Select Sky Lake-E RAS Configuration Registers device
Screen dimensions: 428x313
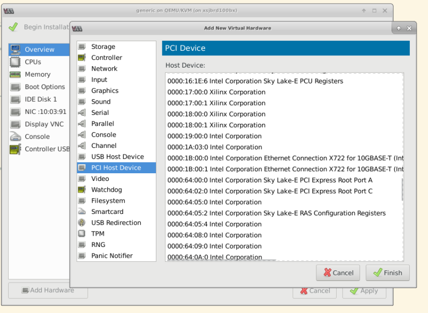276,213
